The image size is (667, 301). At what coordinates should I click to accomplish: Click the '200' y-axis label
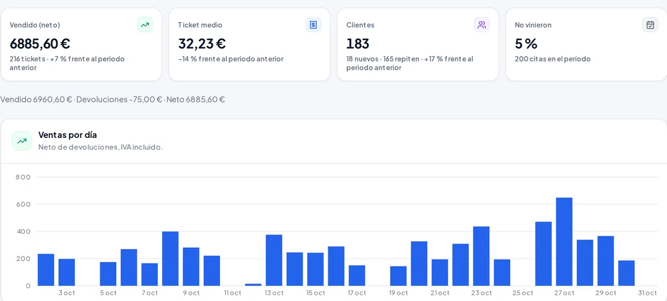(x=23, y=258)
